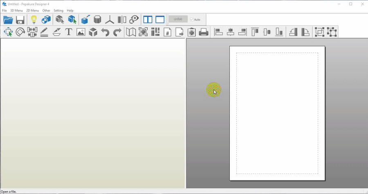Maximize the Pepakura Designer window
Screen dimensions: 368x194
pos(351,4)
